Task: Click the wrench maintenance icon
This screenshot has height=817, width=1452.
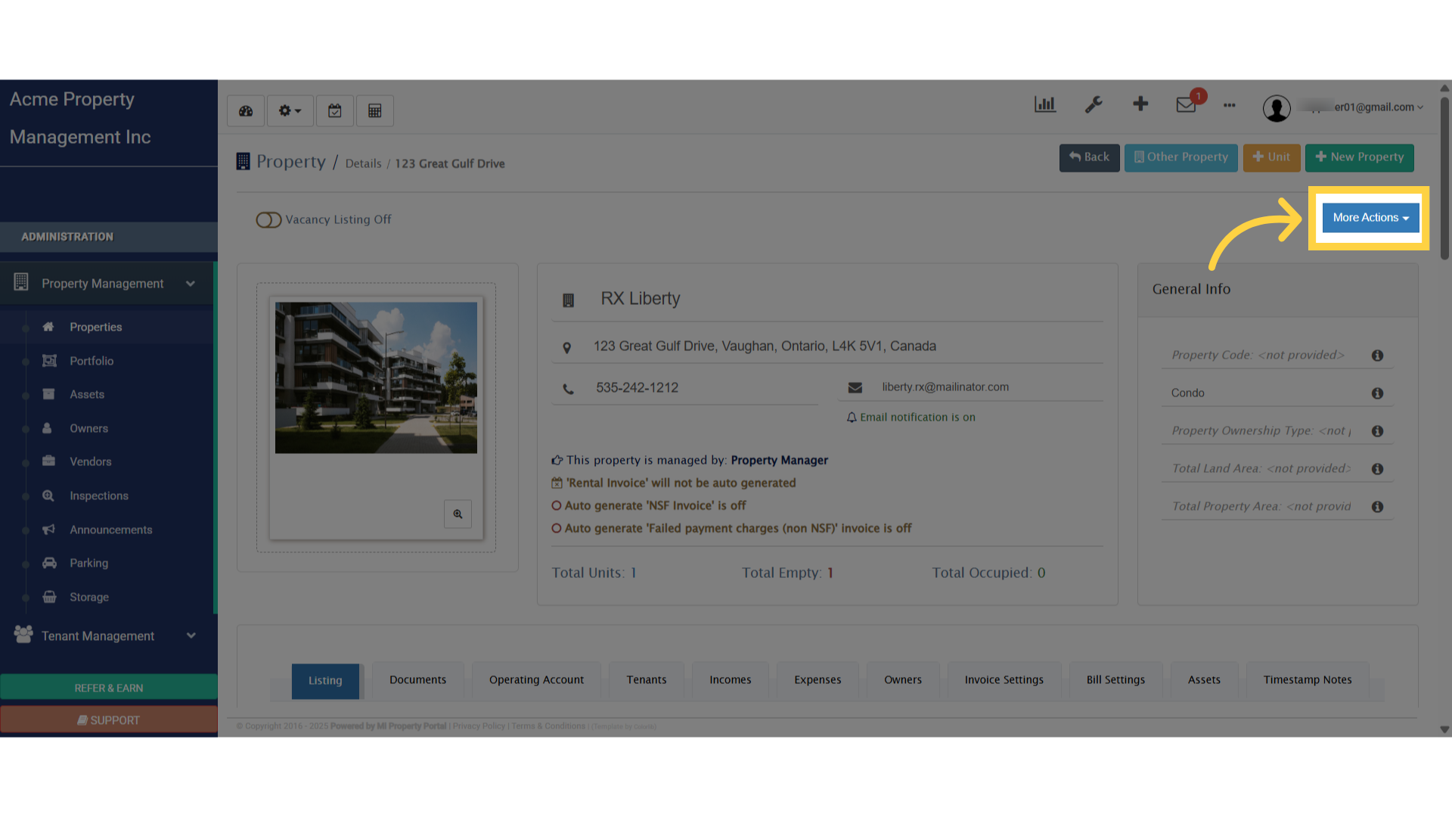Action: [x=1094, y=104]
